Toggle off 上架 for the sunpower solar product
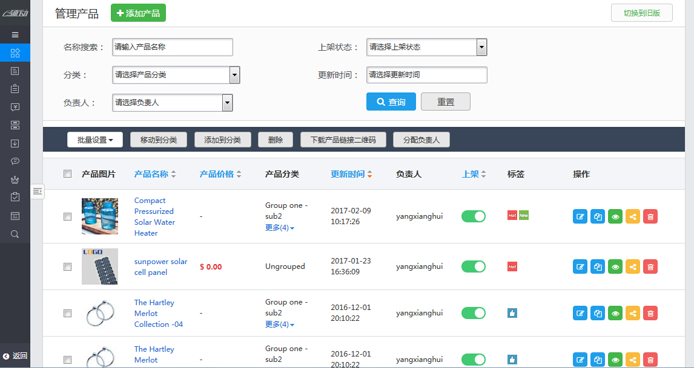Viewport: 694px width, 368px height. coord(473,266)
